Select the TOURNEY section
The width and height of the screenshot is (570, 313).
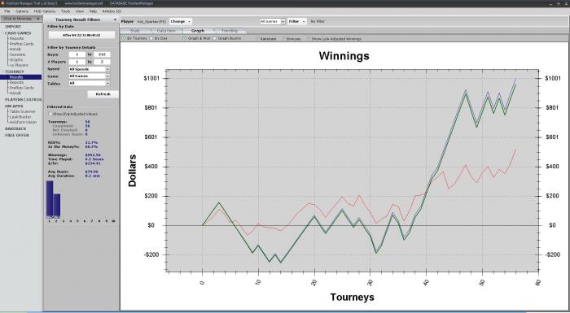(14, 72)
